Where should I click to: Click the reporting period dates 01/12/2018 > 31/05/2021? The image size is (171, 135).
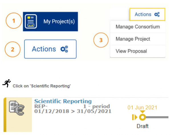click(x=73, y=111)
